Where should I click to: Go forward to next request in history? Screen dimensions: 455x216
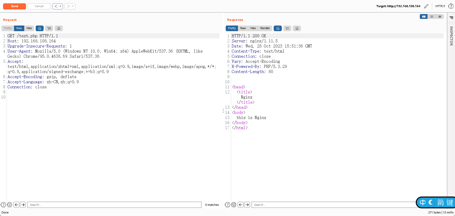coord(68,6)
